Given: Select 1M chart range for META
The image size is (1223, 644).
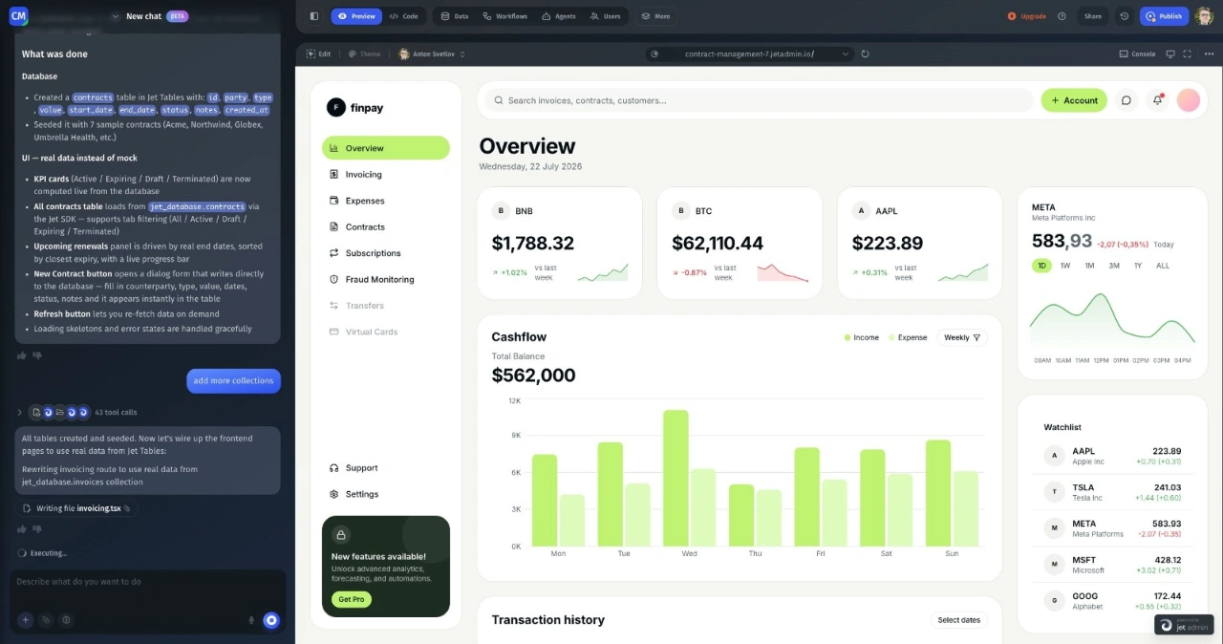Looking at the screenshot, I should [x=1089, y=266].
